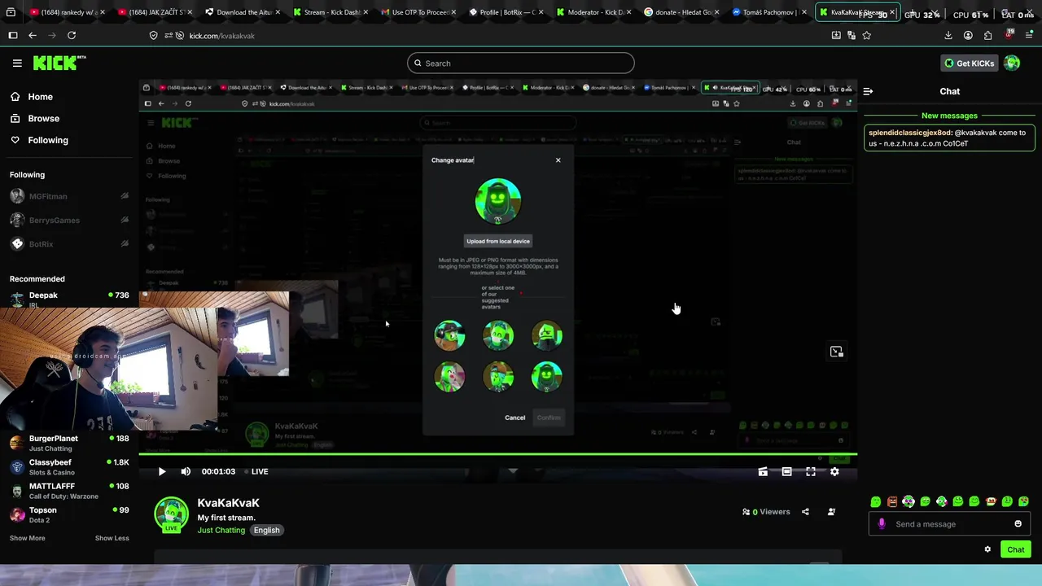Switch to the Profile | BotRix tab
Screen dimensions: 1042x586
pos(506,12)
